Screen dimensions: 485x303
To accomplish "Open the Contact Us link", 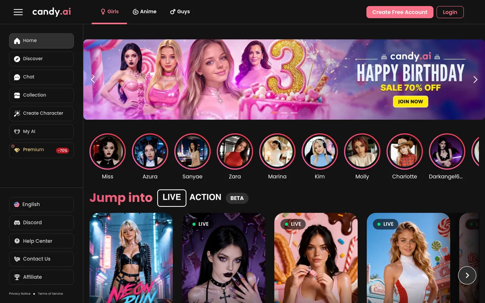I will point(41,259).
